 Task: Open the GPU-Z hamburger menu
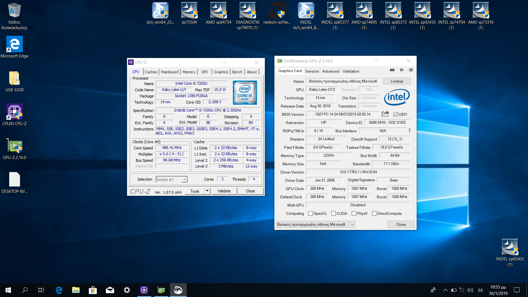coord(411,70)
